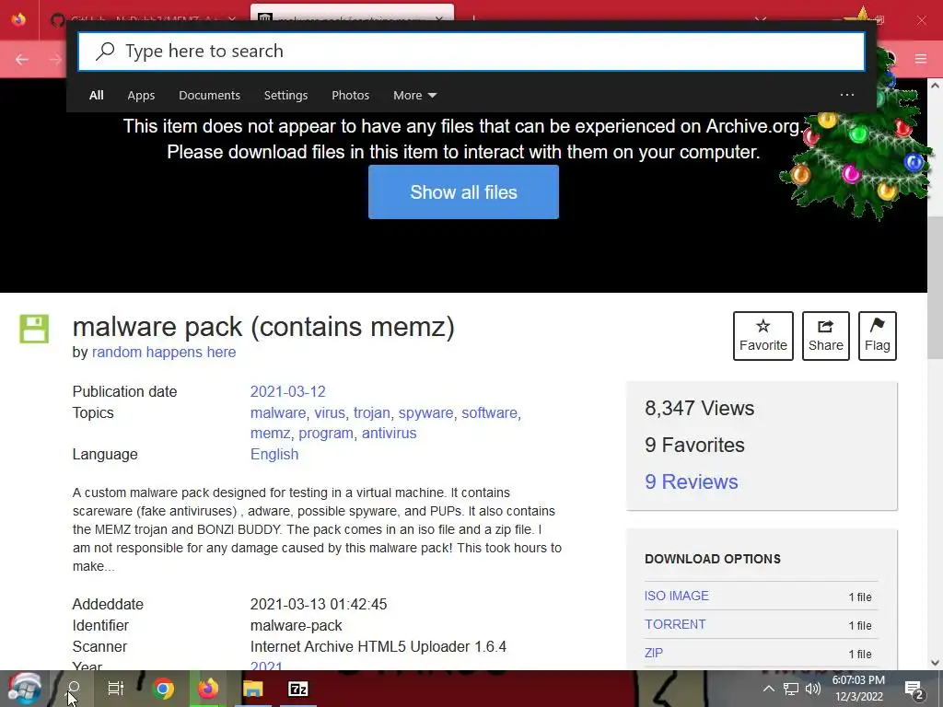Select the Photos search filter tab
Image resolution: width=943 pixels, height=707 pixels.
(x=351, y=95)
